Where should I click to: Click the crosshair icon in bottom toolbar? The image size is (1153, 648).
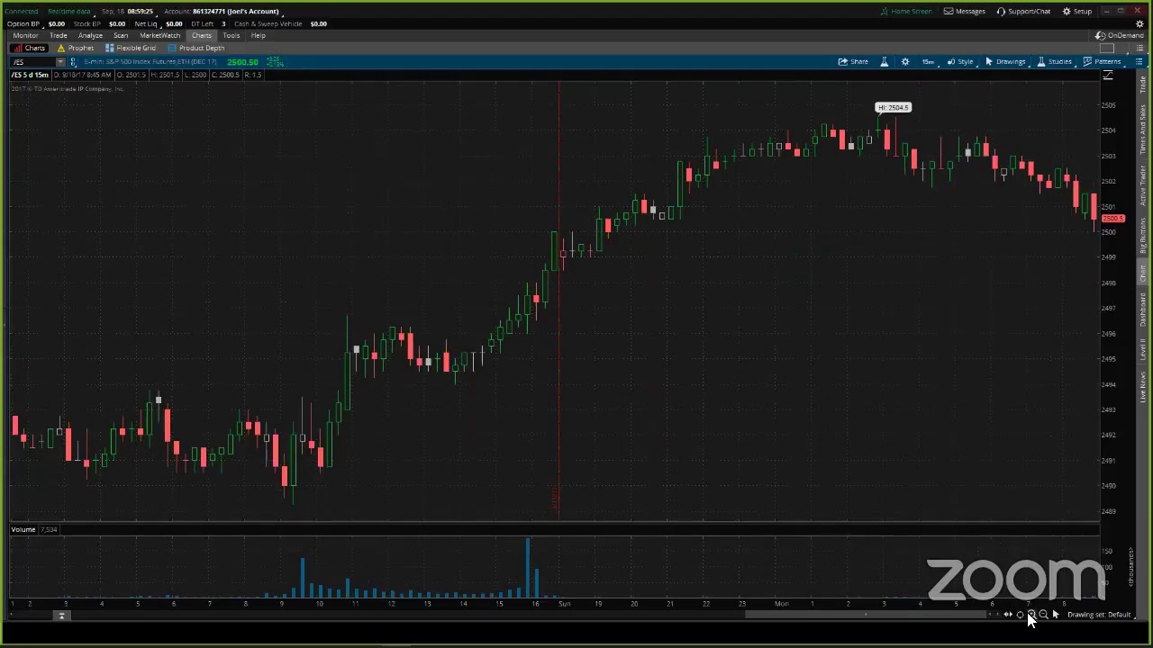[1020, 615]
